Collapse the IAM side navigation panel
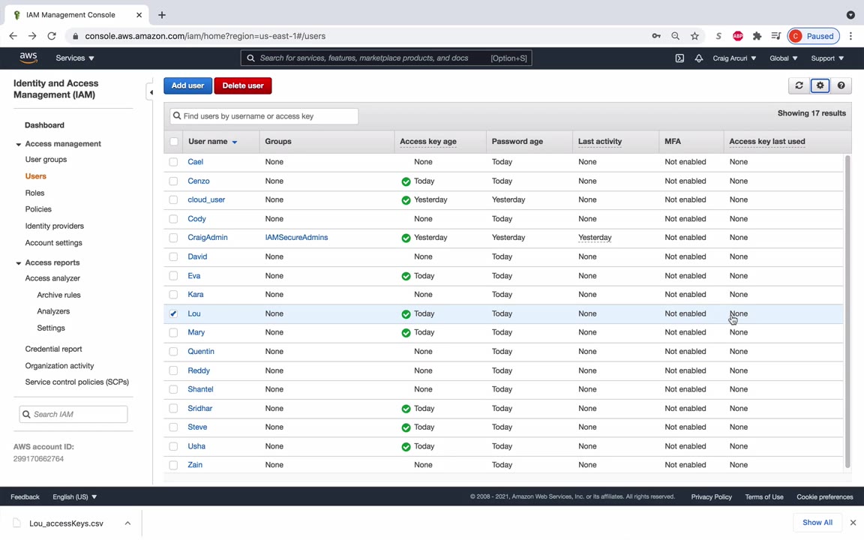This screenshot has width=864, height=540. pos(151,92)
